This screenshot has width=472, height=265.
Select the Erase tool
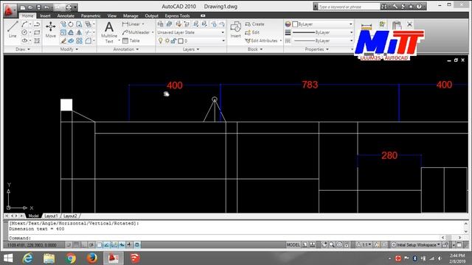[x=63, y=40]
